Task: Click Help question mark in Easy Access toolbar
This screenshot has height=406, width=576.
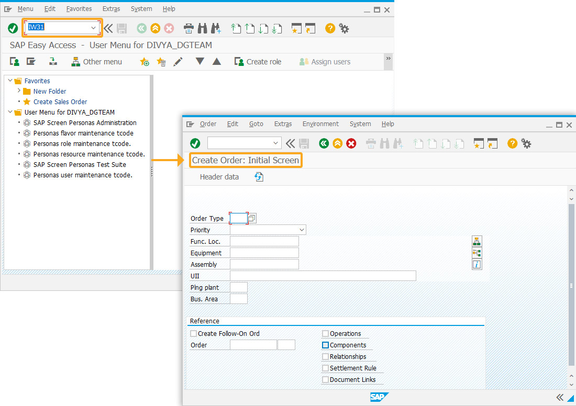Action: pos(330,28)
